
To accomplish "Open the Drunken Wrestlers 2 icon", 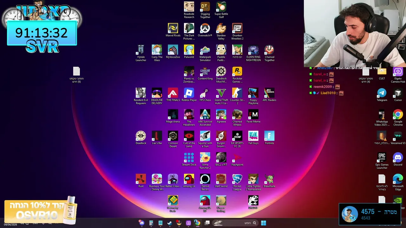I will tap(237, 31).
